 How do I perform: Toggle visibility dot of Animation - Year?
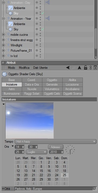(37, 19)
